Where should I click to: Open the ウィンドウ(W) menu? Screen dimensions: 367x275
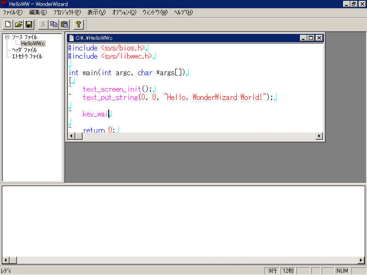(155, 12)
